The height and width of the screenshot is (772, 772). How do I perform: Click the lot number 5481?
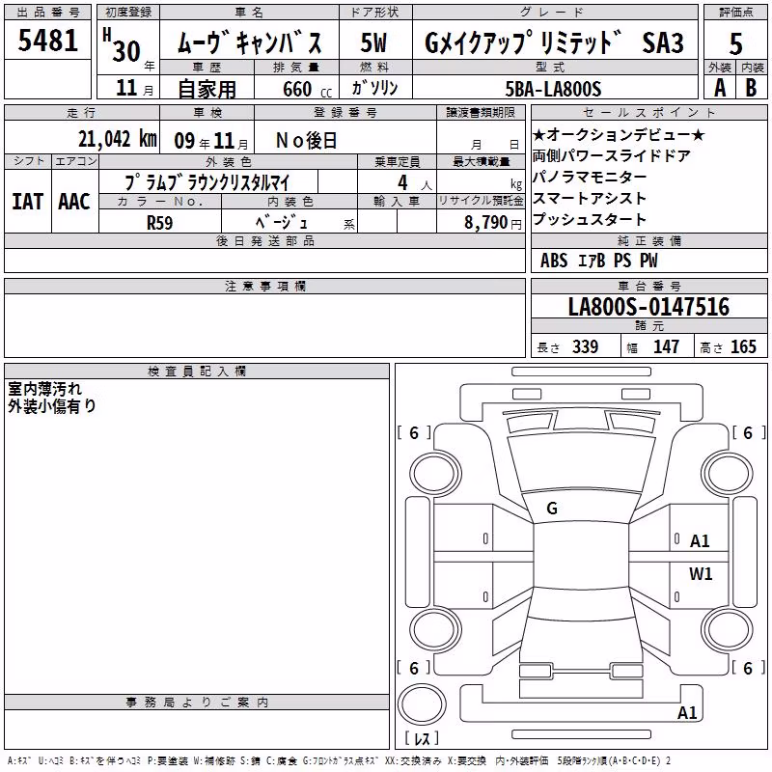47,41
